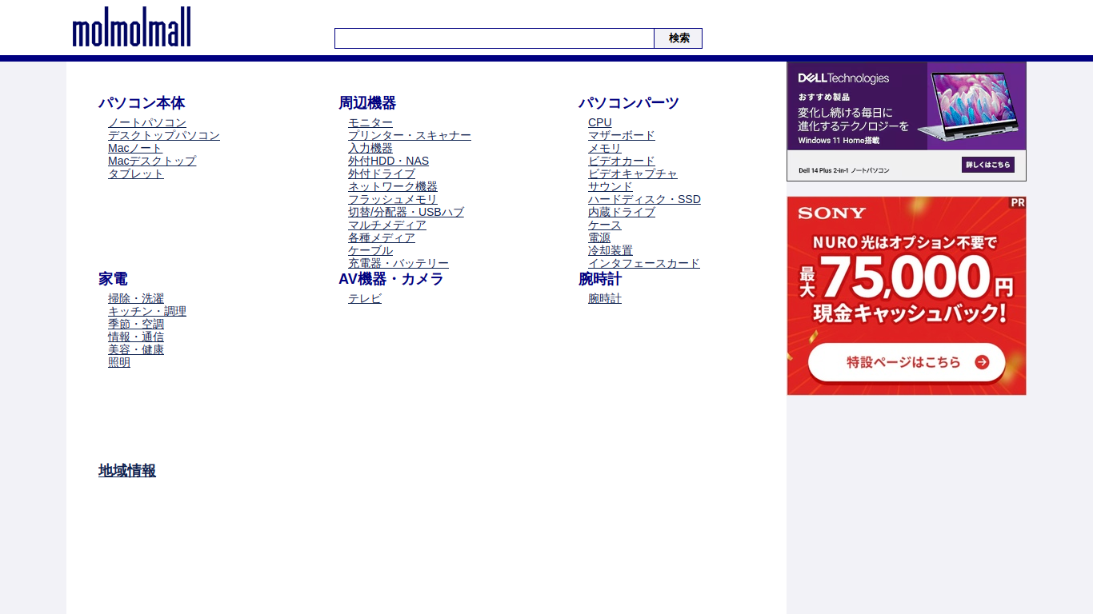
Task: Go to 美容・健康 category
Action: 136,349
